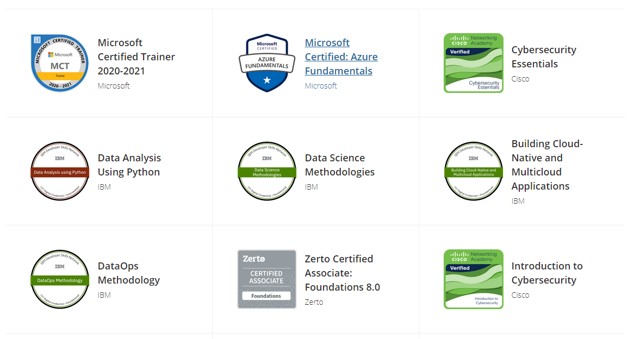This screenshot has height=339, width=634.
Task: Click the Data Analysis using Python badge
Action: [60, 171]
